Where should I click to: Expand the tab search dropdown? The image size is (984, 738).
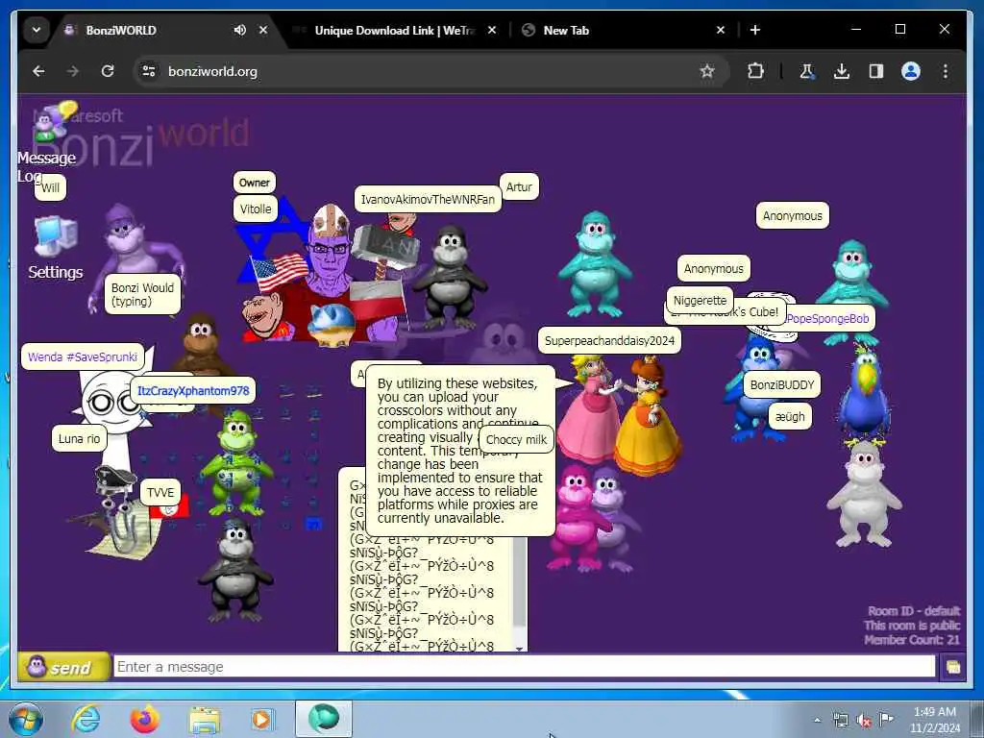click(x=37, y=30)
